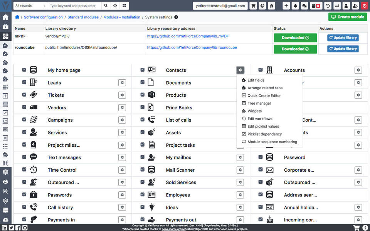This screenshot has width=370, height=231.
Task: Uncheck the Leads module checkbox
Action: pyautogui.click(x=24, y=82)
